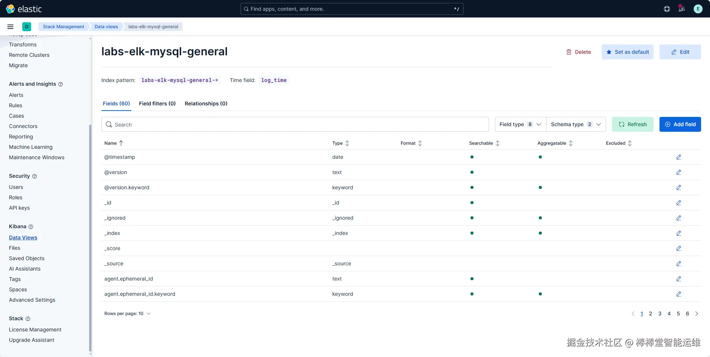Edit the _id field
The image size is (710, 357).
pos(679,203)
